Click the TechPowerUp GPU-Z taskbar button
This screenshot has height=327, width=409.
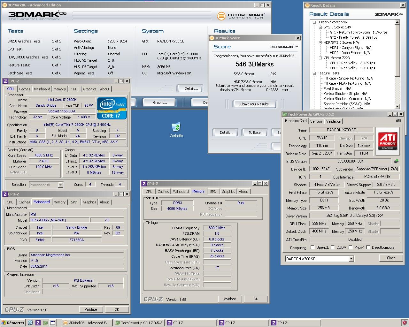pyautogui.click(x=139, y=323)
